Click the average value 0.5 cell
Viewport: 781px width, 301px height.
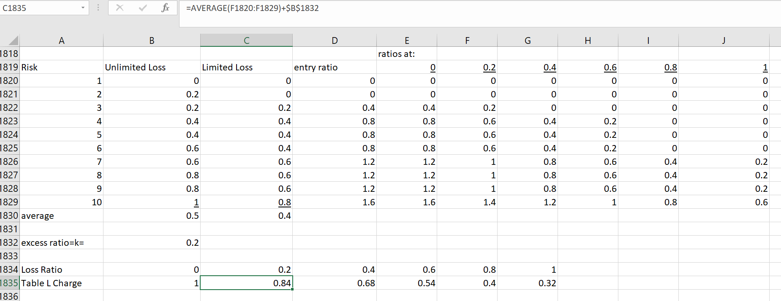click(x=152, y=216)
